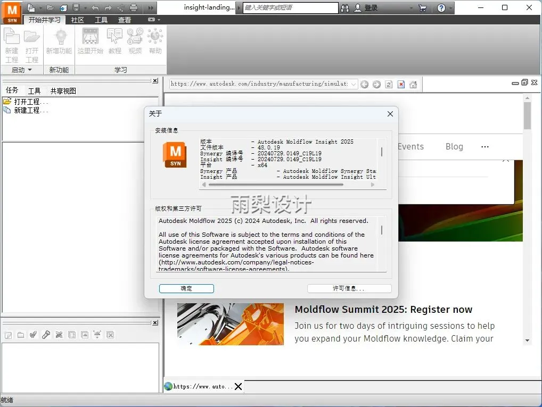
Task: Click the browser refresh page icon
Action: click(389, 84)
